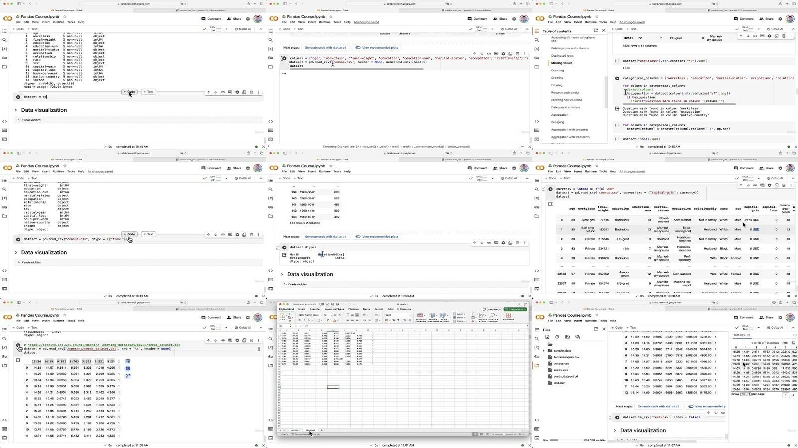Convert seeds dataframe to interactive table icon
798x448 pixels.
coord(128,361)
